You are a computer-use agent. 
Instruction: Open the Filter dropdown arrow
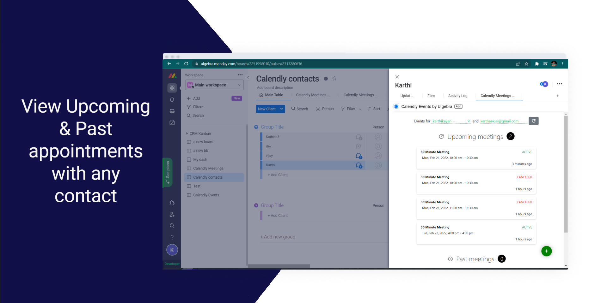360,109
